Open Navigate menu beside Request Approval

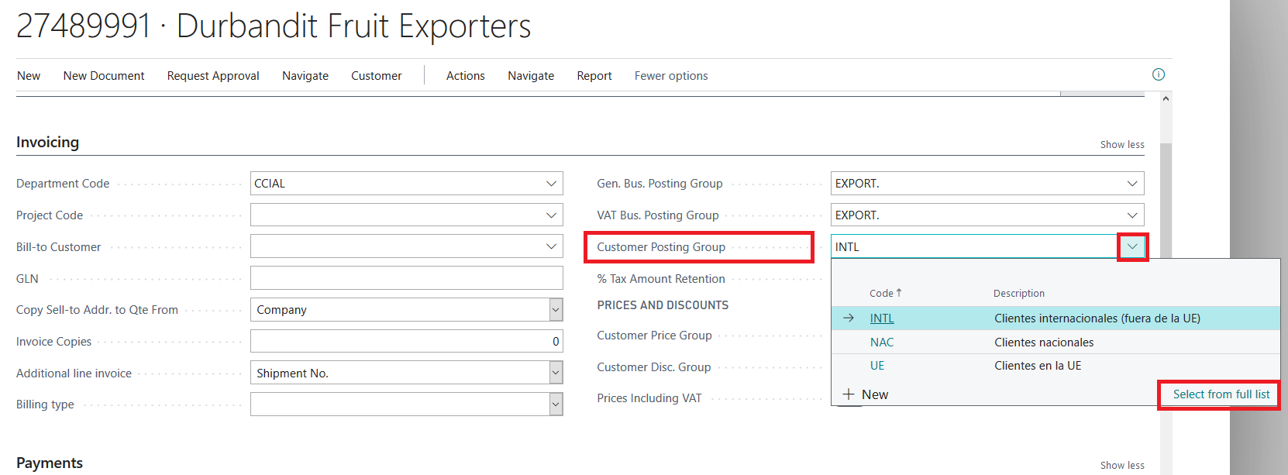[x=305, y=76]
